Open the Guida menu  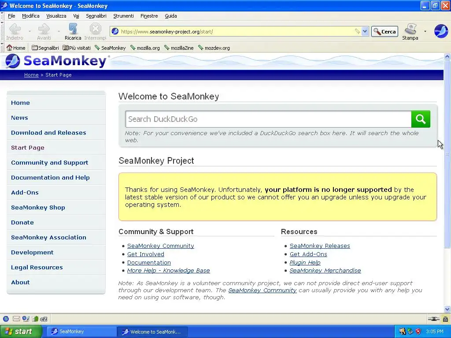[x=170, y=16]
